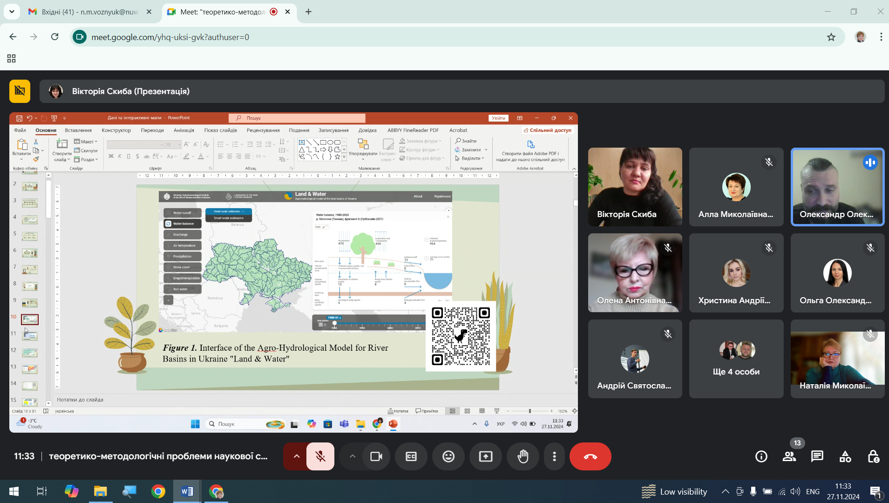
Task: Click the font color swatch in PowerPoint
Action: 201,156
